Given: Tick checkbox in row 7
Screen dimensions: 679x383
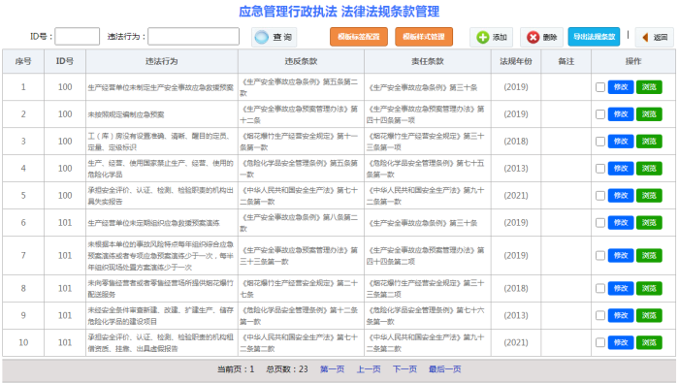Looking at the screenshot, I should point(600,255).
